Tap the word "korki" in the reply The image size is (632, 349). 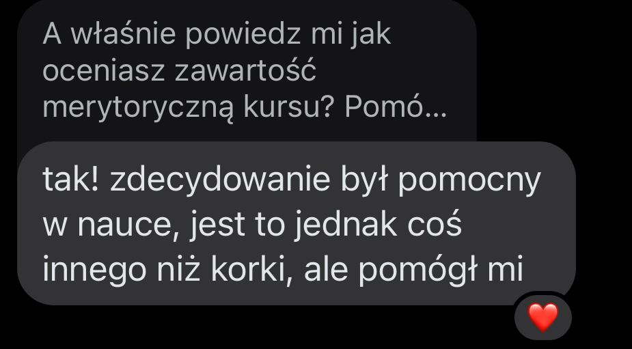pyautogui.click(x=249, y=269)
